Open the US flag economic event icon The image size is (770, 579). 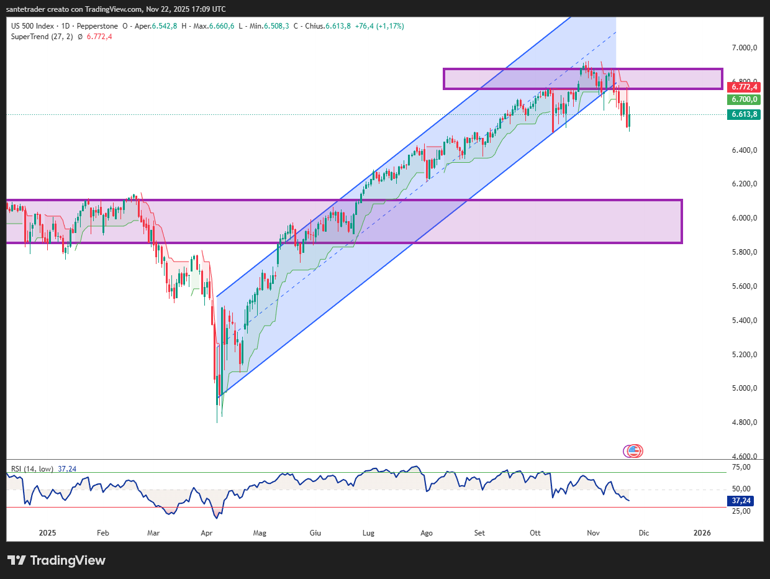coord(633,451)
